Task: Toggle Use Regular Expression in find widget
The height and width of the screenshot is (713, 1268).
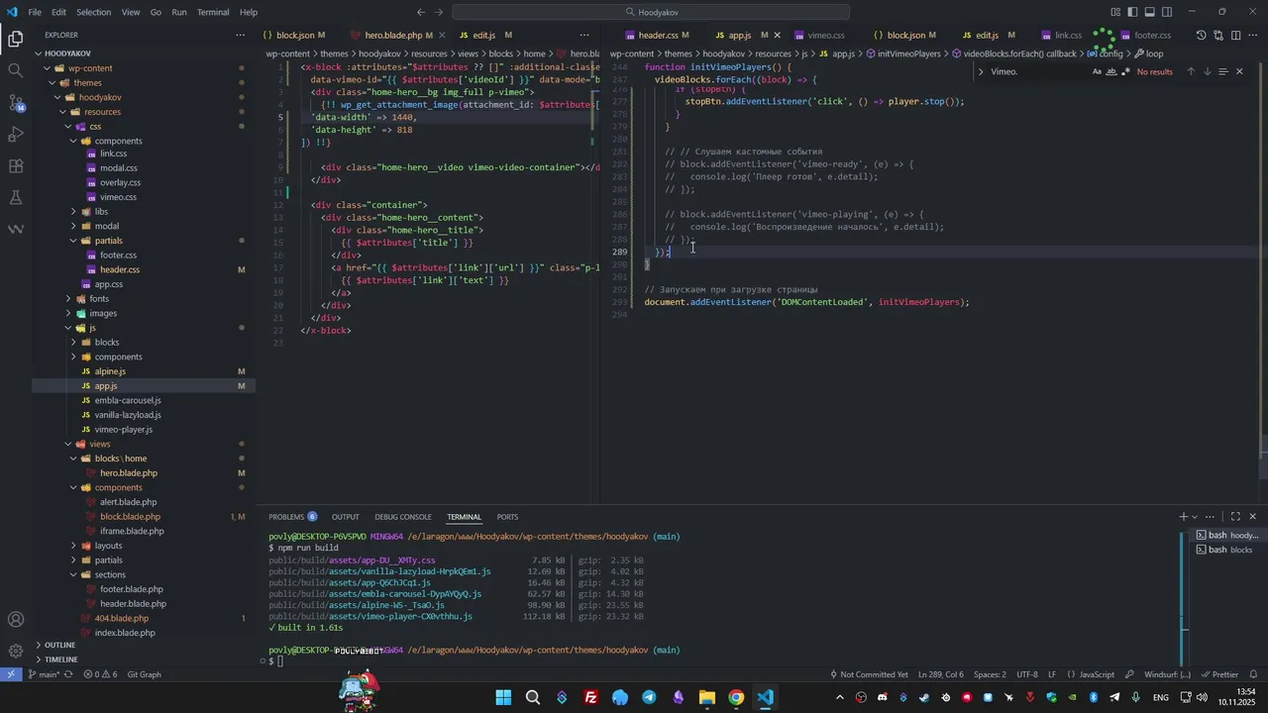Action: [1125, 71]
